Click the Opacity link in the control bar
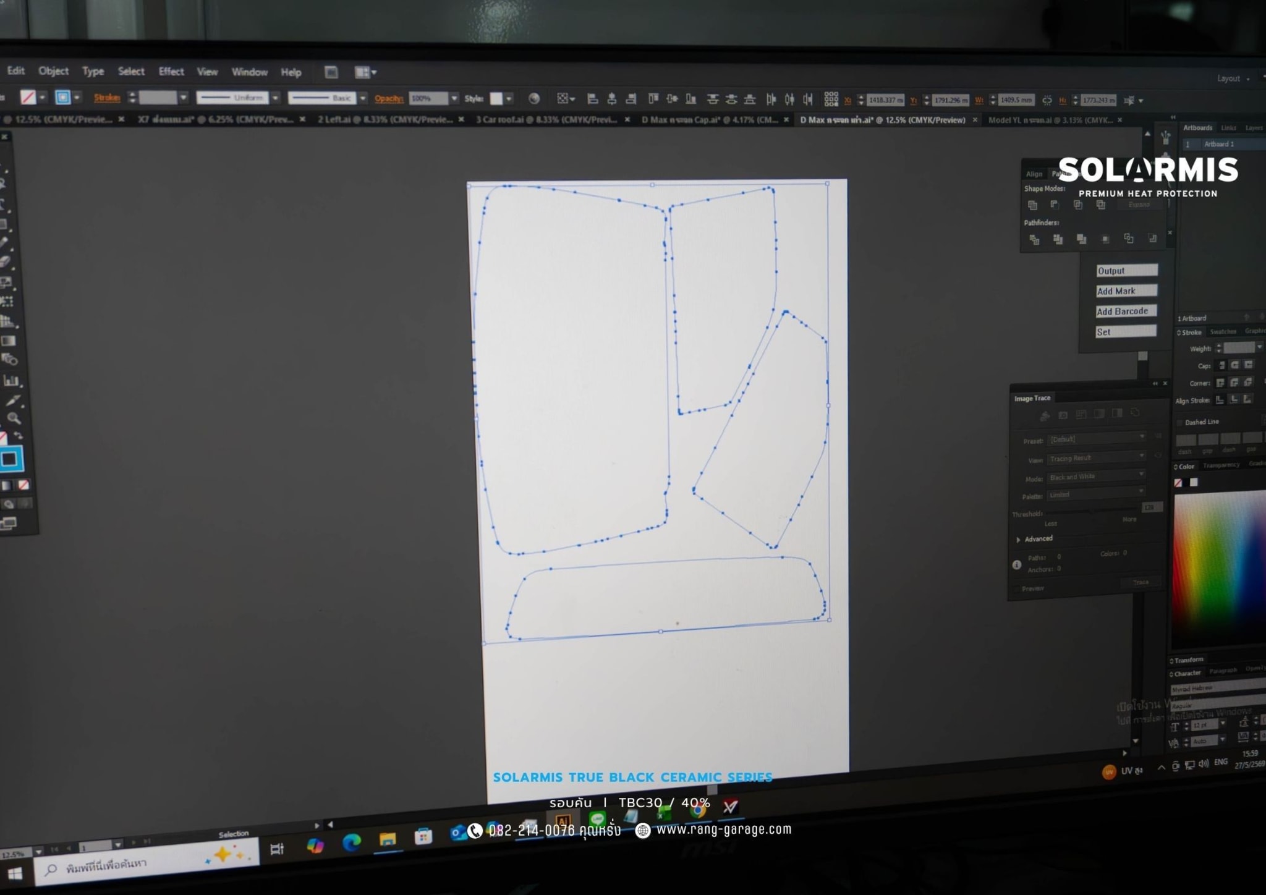Viewport: 1266px width, 895px height. 389,98
